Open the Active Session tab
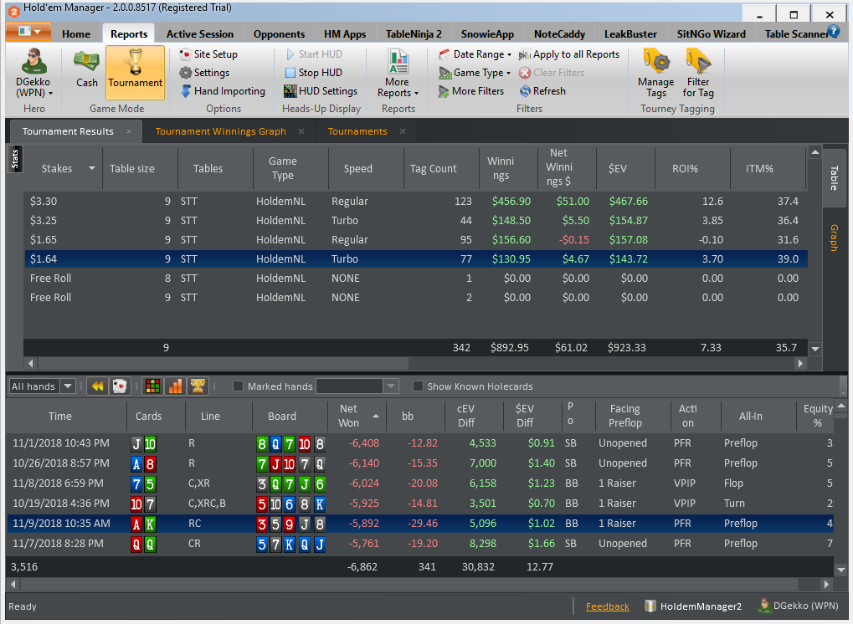The image size is (853, 624). [x=200, y=33]
